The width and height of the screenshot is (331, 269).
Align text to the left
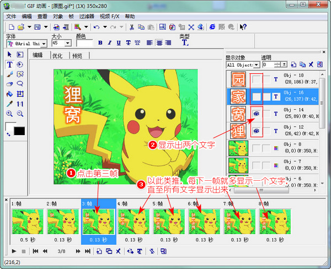(150, 43)
